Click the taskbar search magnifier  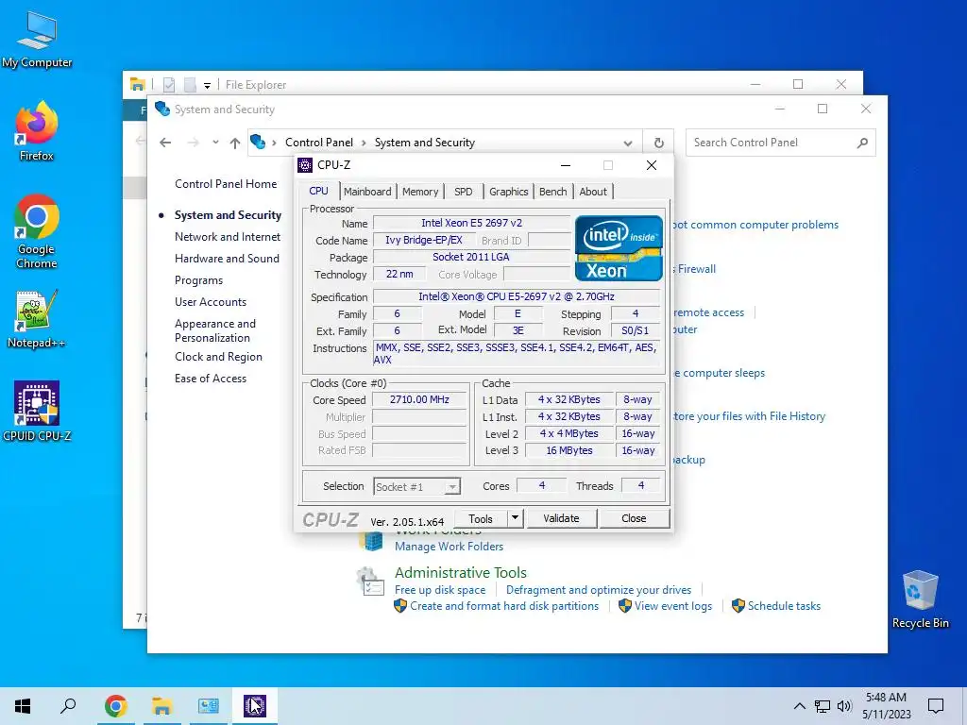click(68, 706)
